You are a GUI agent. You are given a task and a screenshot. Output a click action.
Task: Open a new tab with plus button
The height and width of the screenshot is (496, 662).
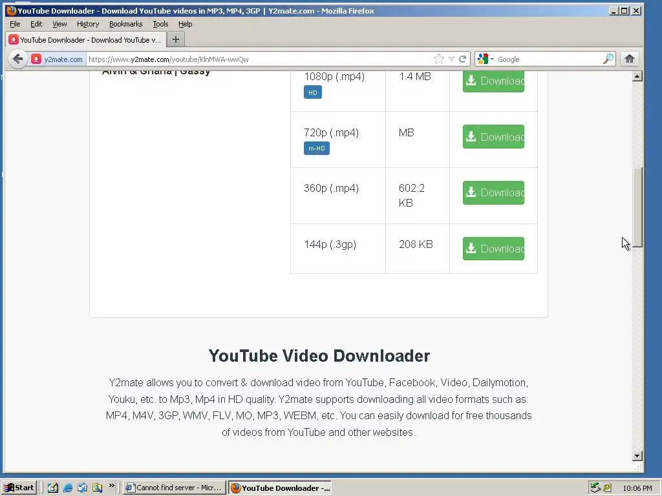click(176, 39)
